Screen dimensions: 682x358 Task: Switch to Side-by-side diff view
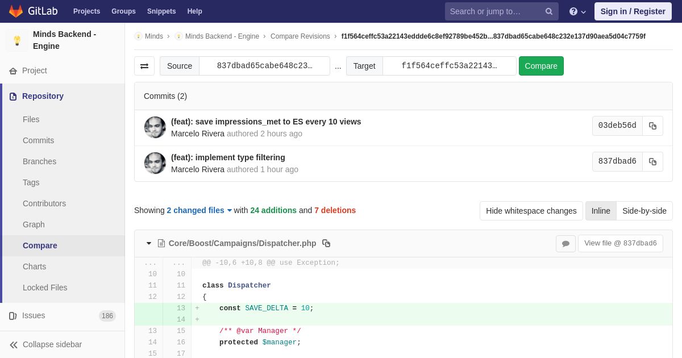644,211
